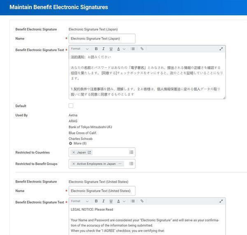Click Bank of Tokyo Mitsubishi UFJ entry
The width and height of the screenshot is (247, 235).
click(91, 127)
